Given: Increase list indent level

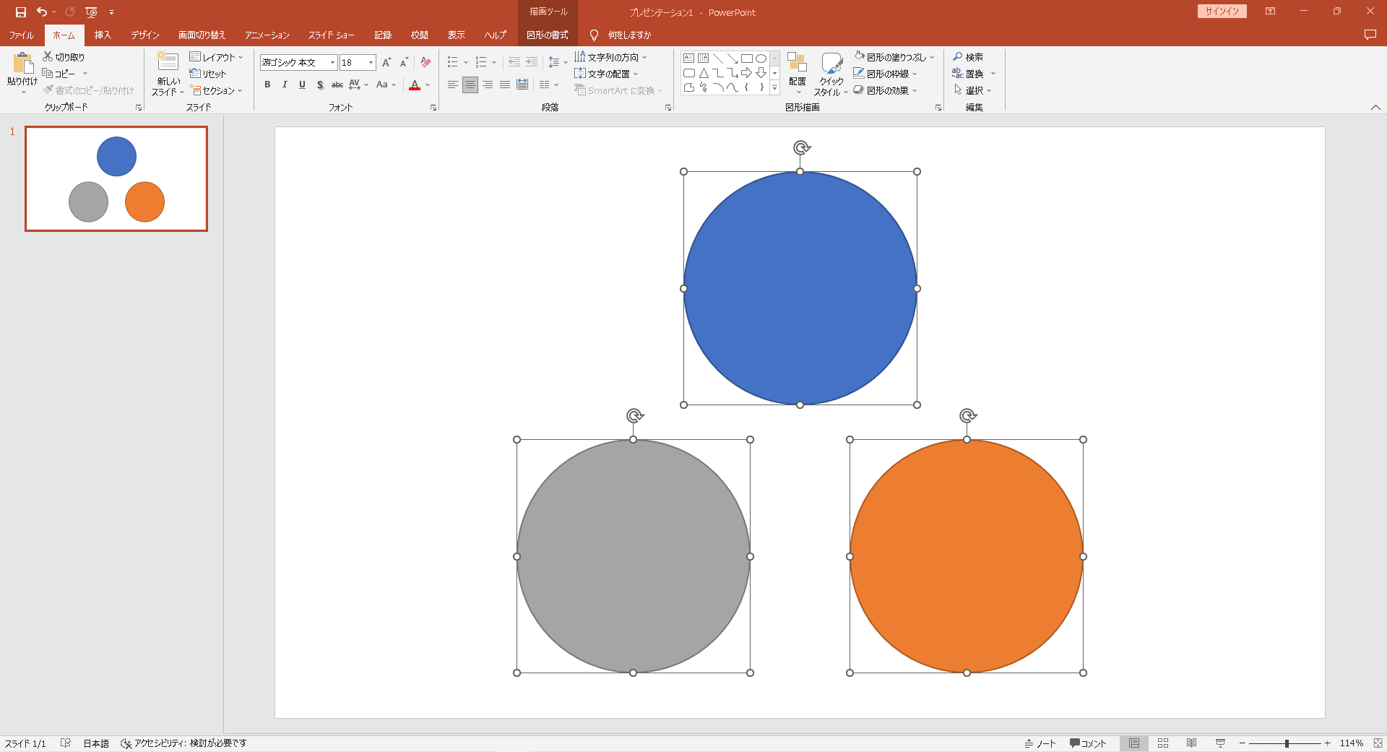Looking at the screenshot, I should coord(532,62).
